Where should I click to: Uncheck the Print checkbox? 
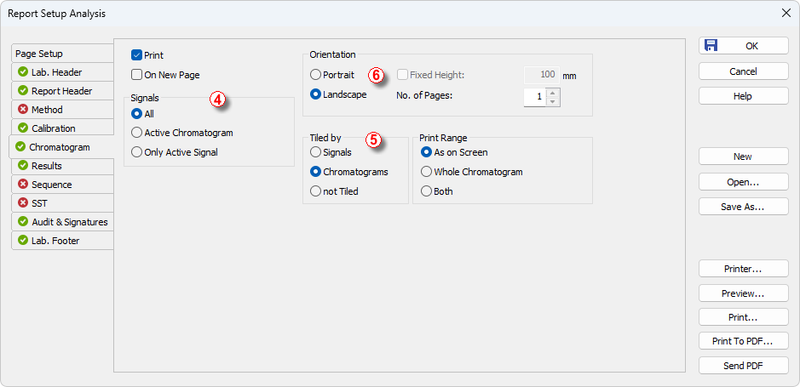click(137, 55)
